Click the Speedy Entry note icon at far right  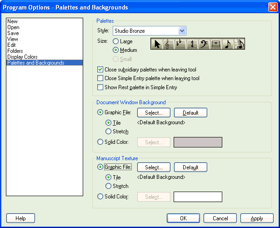tap(239, 45)
